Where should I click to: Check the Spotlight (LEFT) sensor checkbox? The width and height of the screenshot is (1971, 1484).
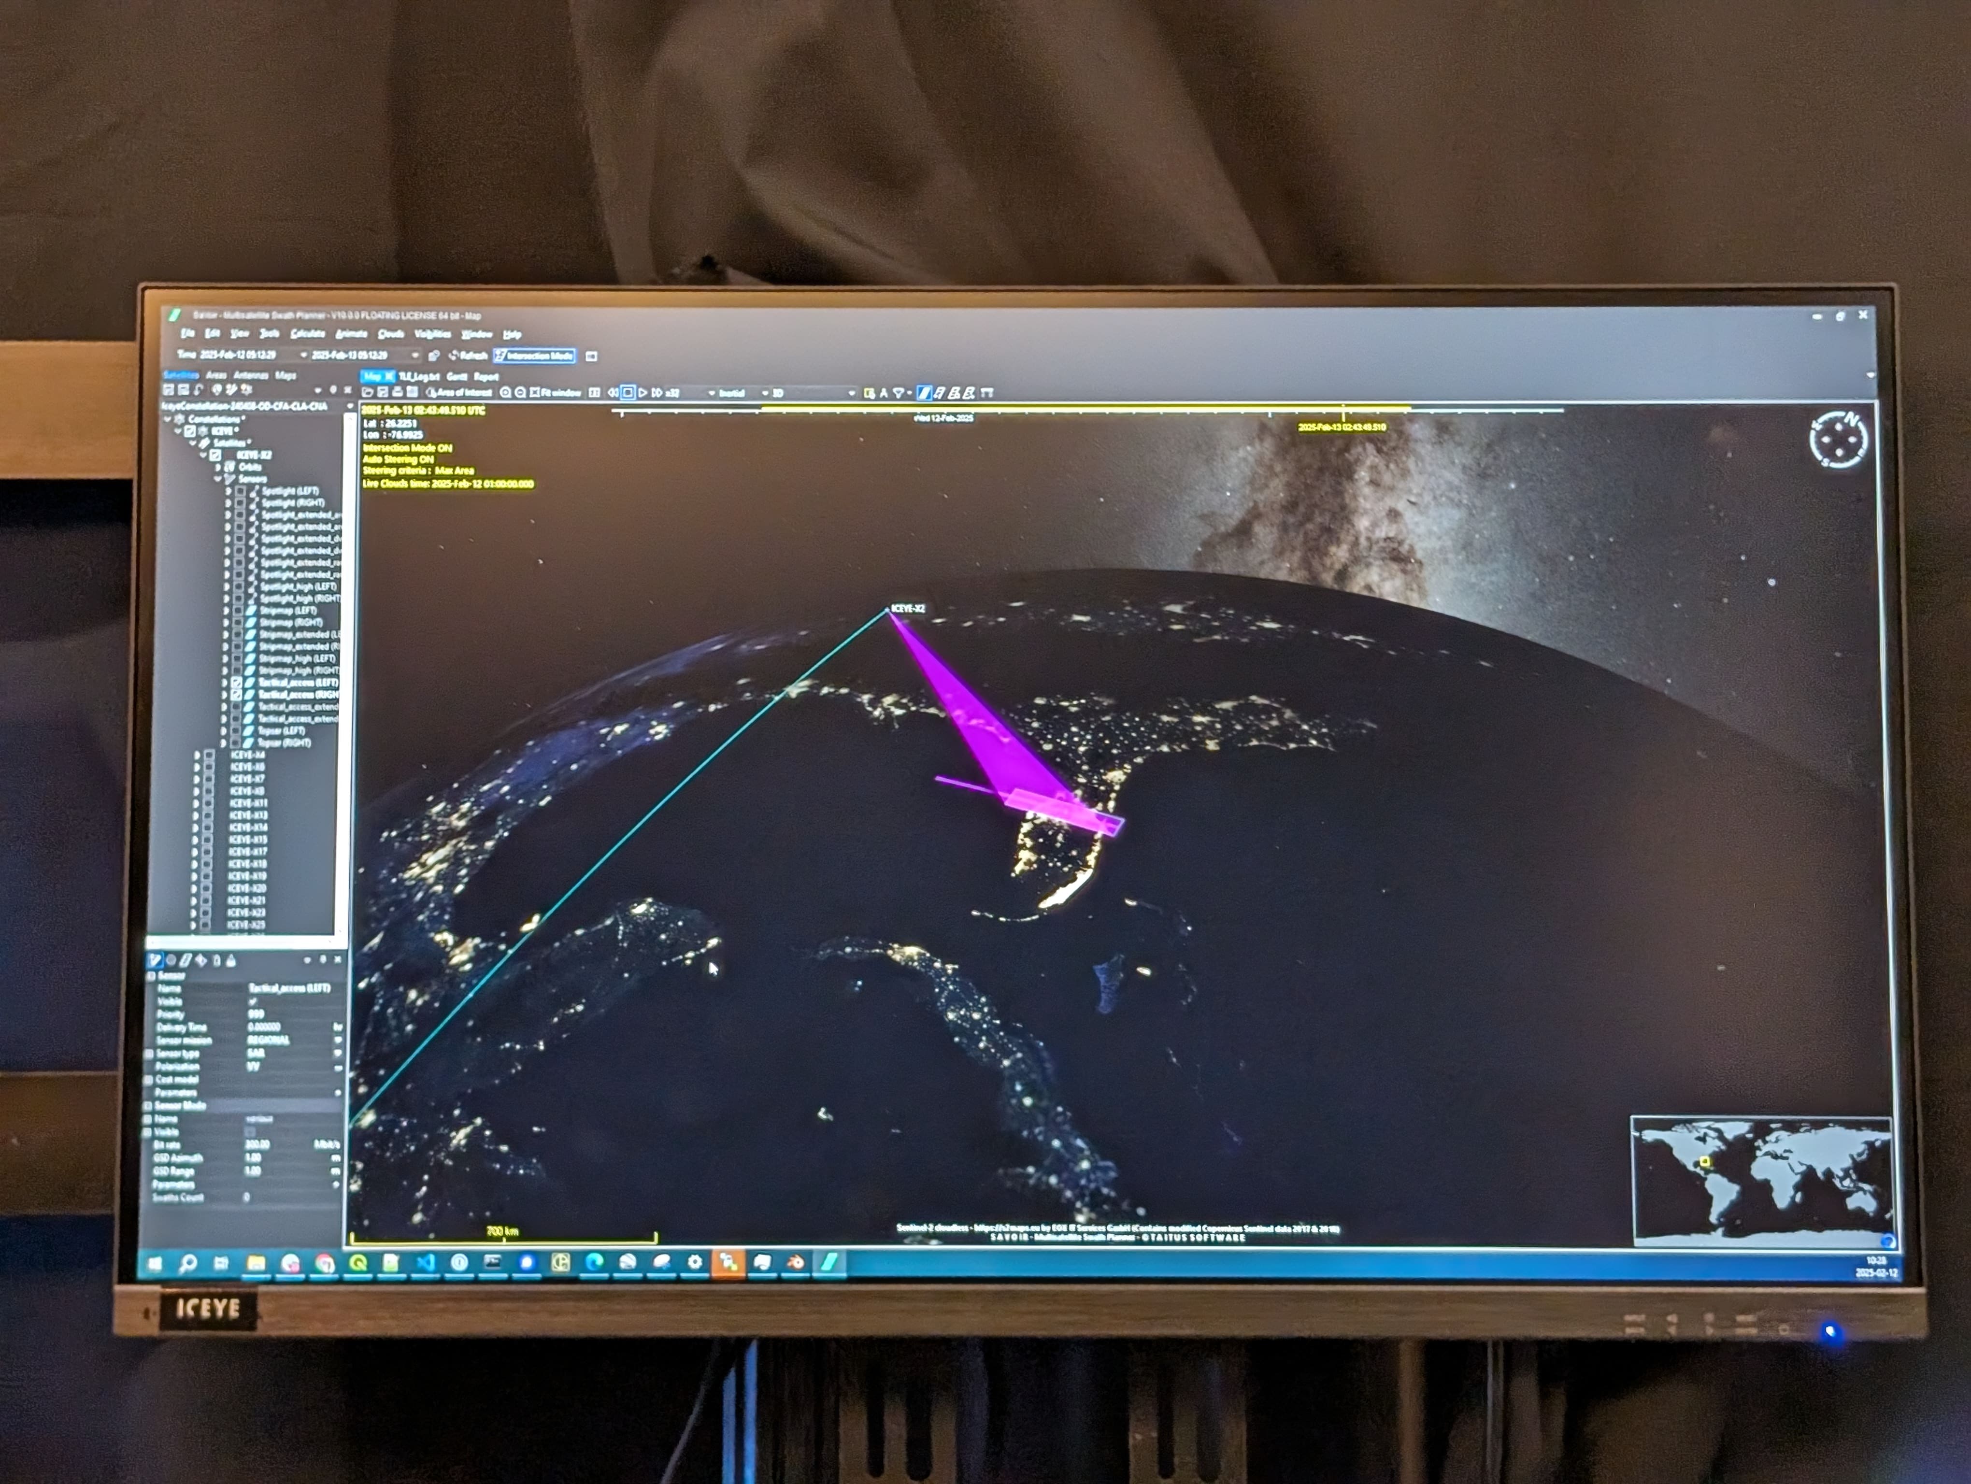pyautogui.click(x=240, y=491)
